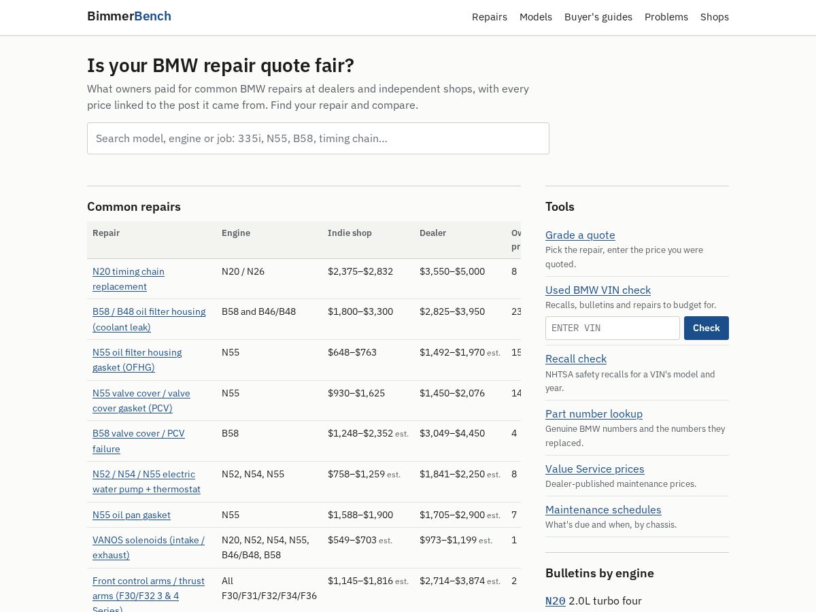
Task: Select dealer price $1,705–$2,900 est.
Action: (x=460, y=515)
